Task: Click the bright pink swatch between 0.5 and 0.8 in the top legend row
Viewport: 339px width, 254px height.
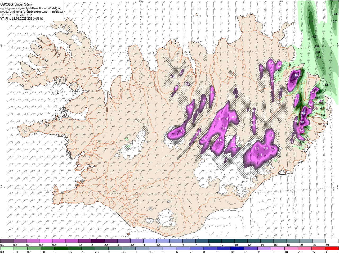Action: (46, 241)
